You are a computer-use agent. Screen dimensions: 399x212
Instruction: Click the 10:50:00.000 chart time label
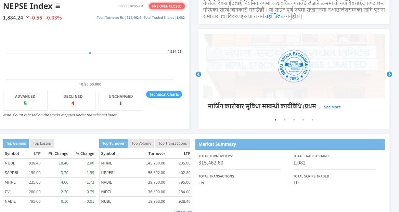click(x=90, y=84)
